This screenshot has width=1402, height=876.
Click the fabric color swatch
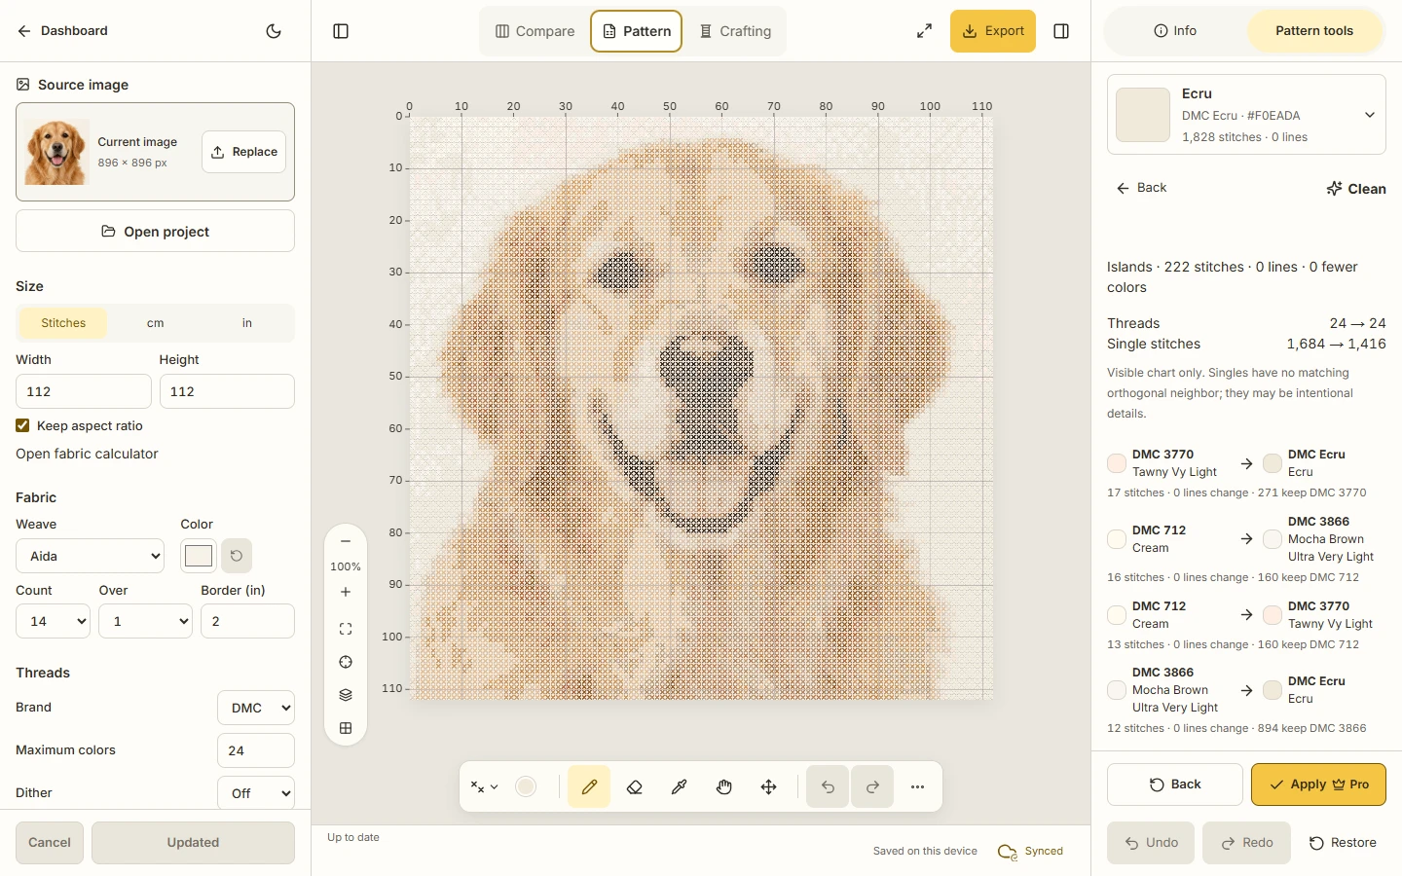pos(199,556)
